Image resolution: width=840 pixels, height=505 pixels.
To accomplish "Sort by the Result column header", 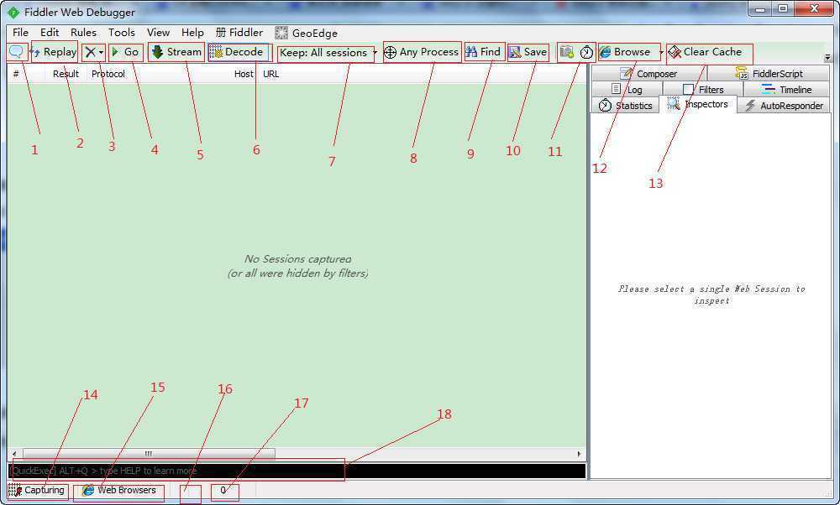I will [x=66, y=74].
